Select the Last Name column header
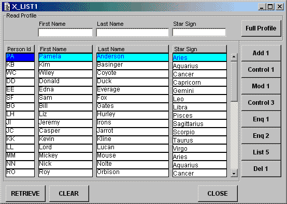Image resolution: width=287 pixels, height=204 pixels. click(x=132, y=49)
